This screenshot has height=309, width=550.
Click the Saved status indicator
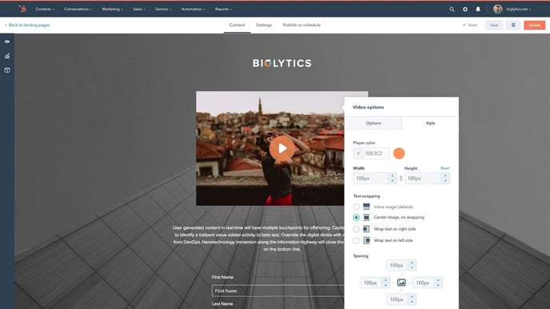pyautogui.click(x=470, y=26)
